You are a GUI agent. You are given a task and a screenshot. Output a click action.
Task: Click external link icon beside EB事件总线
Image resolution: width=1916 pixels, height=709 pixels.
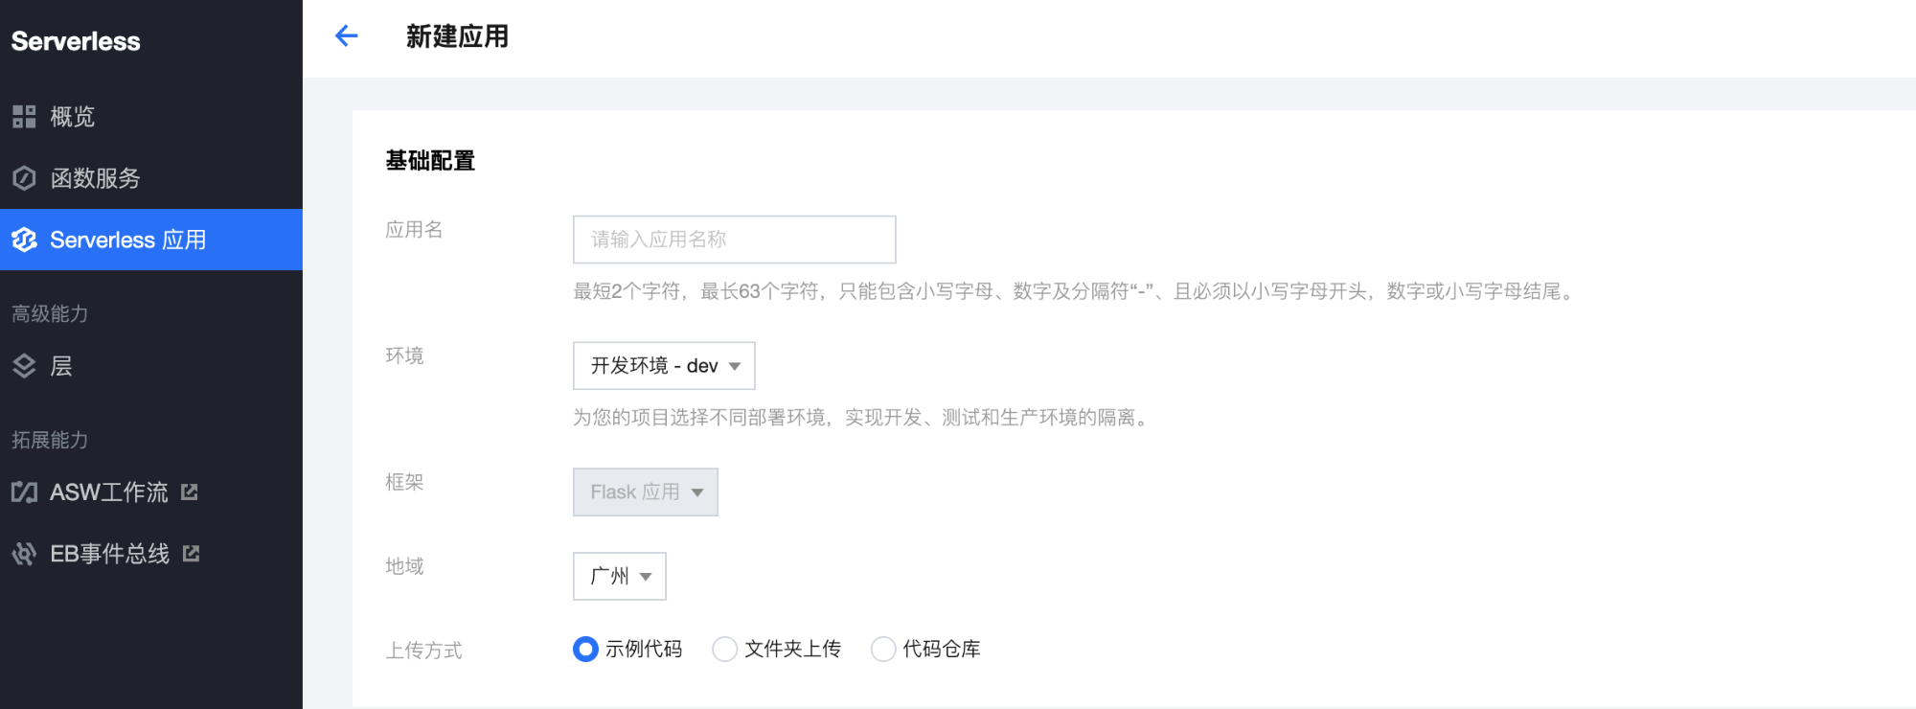(191, 553)
